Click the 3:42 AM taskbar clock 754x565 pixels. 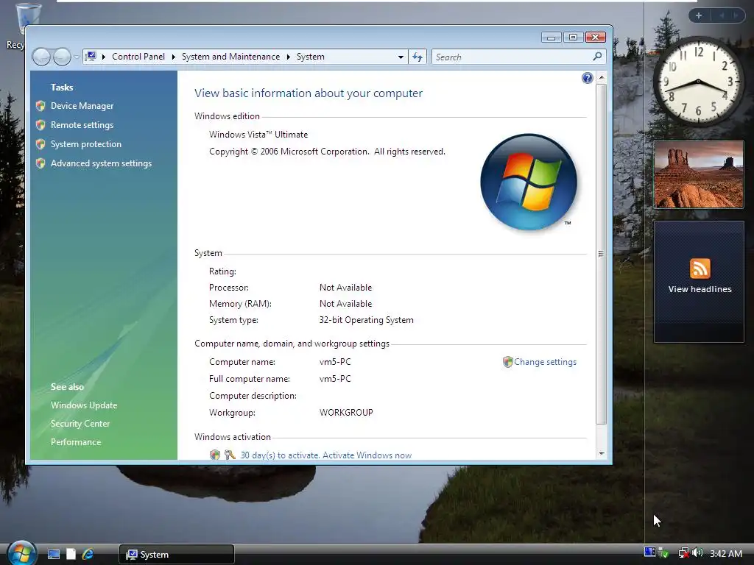pos(725,554)
